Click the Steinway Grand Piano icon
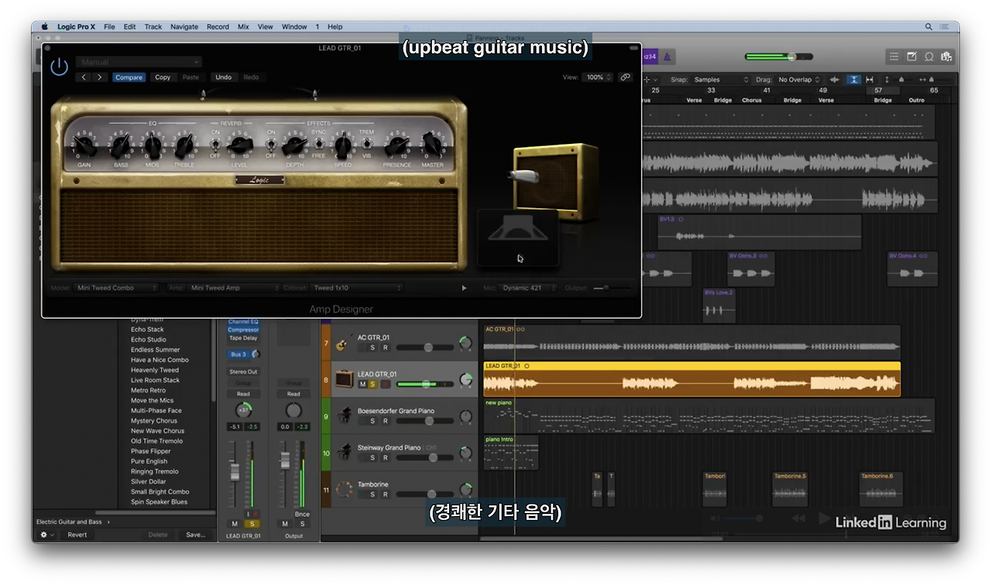Image resolution: width=991 pixels, height=585 pixels. pos(344,453)
